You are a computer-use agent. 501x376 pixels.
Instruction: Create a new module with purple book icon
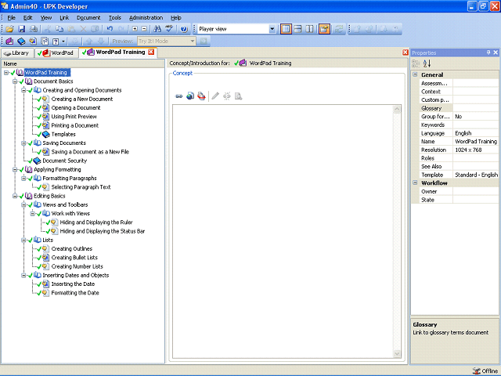click(9, 42)
